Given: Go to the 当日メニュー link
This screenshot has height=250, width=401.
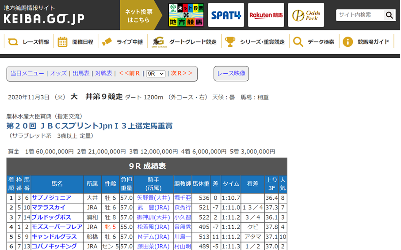Looking at the screenshot, I should [27, 74].
